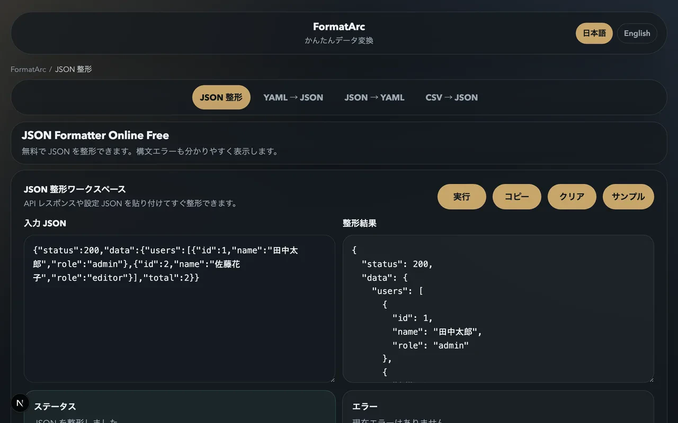This screenshot has width=678, height=423.
Task: Open the Next.js dev tools N icon
Action: click(x=20, y=403)
